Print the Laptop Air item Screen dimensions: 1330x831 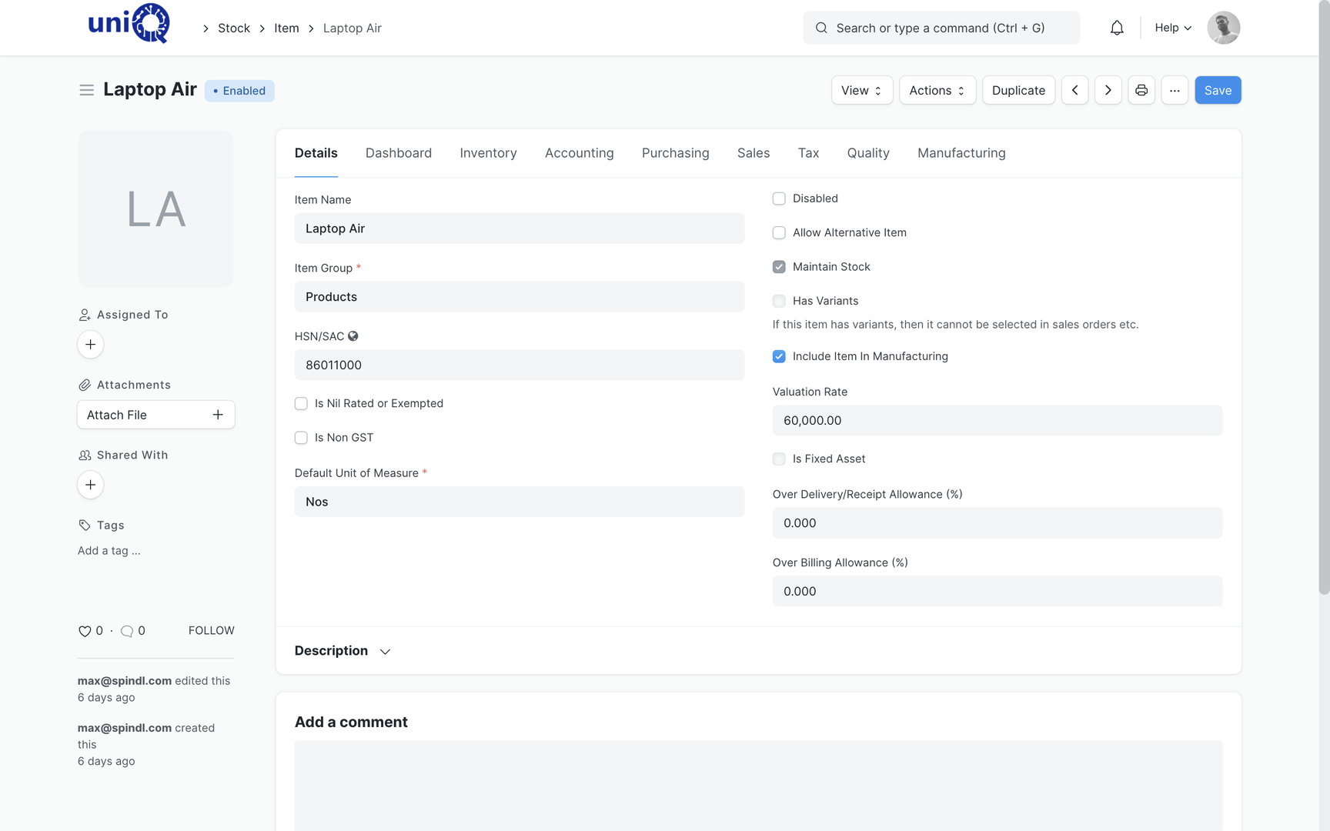click(1141, 90)
